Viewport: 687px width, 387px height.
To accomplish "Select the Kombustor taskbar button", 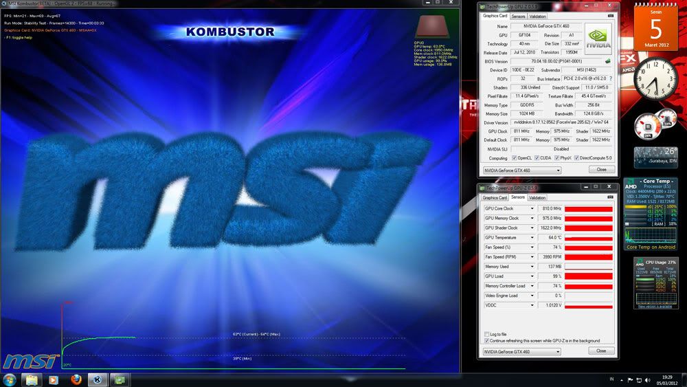I will [98, 379].
